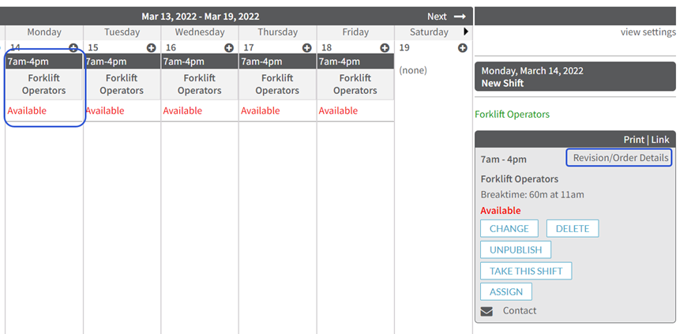Viewport: 691px width, 334px height.
Task: Add a shift on Wednesday the 16th
Action: [229, 48]
